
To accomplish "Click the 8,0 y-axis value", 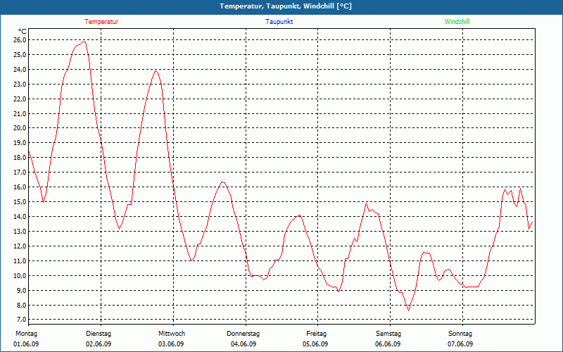I will coord(21,305).
